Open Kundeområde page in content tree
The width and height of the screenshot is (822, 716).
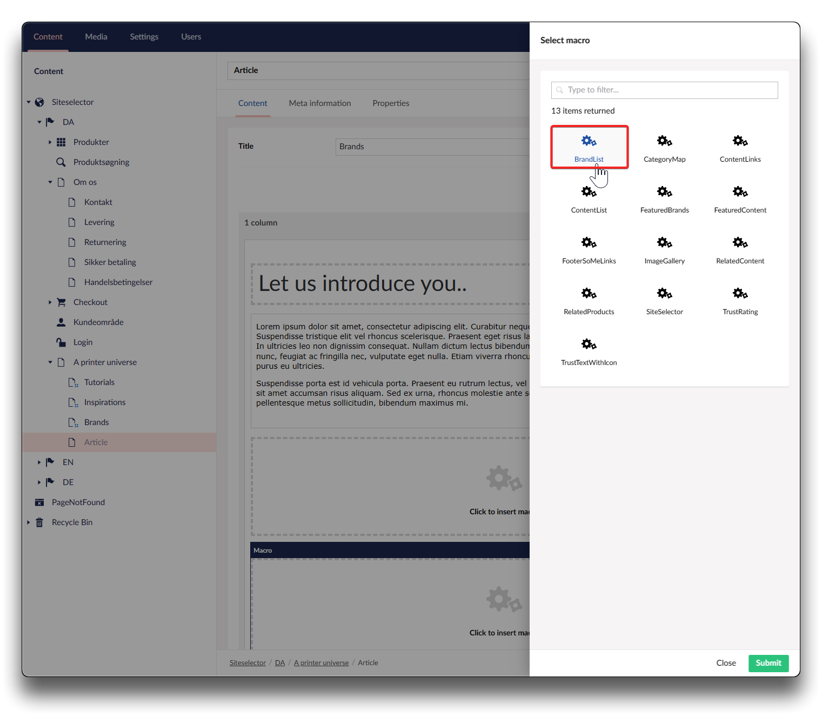(x=98, y=322)
